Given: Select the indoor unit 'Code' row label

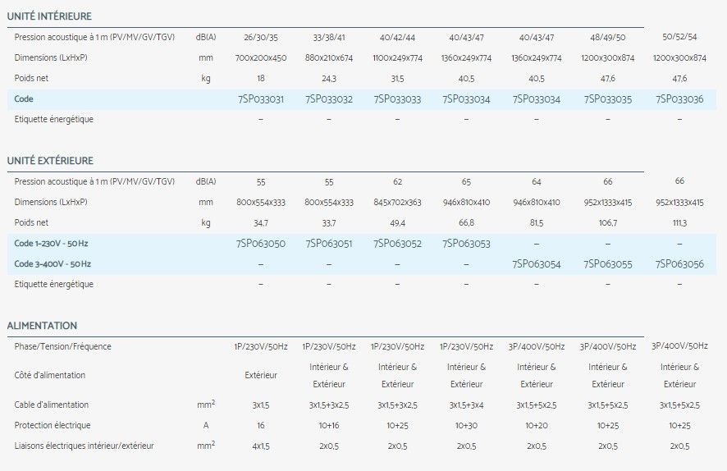Looking at the screenshot, I should click(24, 99).
